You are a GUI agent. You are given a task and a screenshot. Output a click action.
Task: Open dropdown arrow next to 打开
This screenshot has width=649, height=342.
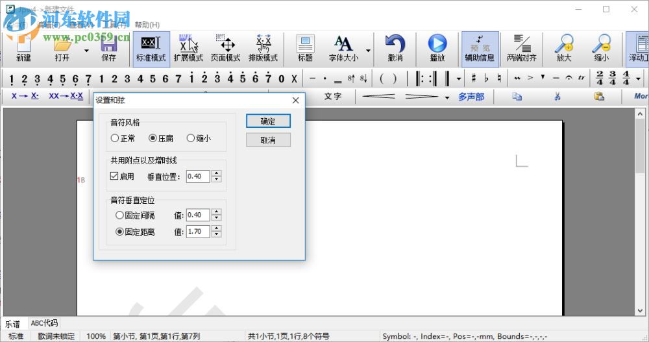point(86,51)
